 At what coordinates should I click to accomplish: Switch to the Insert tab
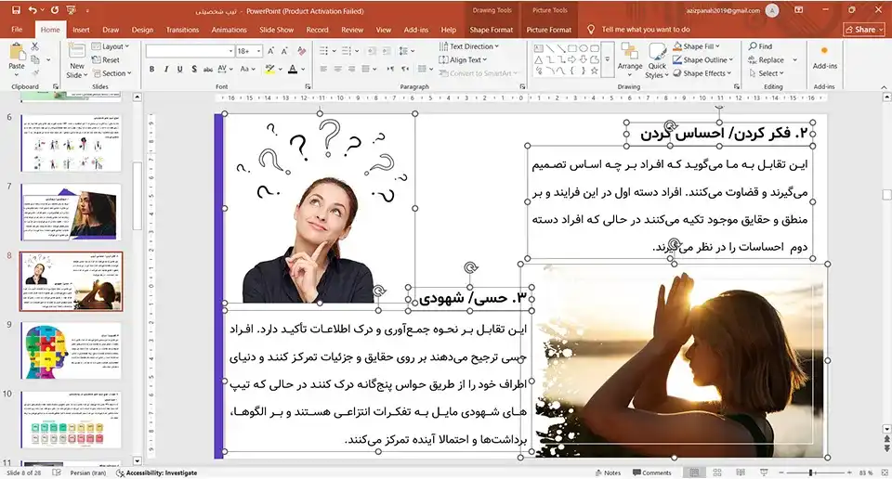81,30
